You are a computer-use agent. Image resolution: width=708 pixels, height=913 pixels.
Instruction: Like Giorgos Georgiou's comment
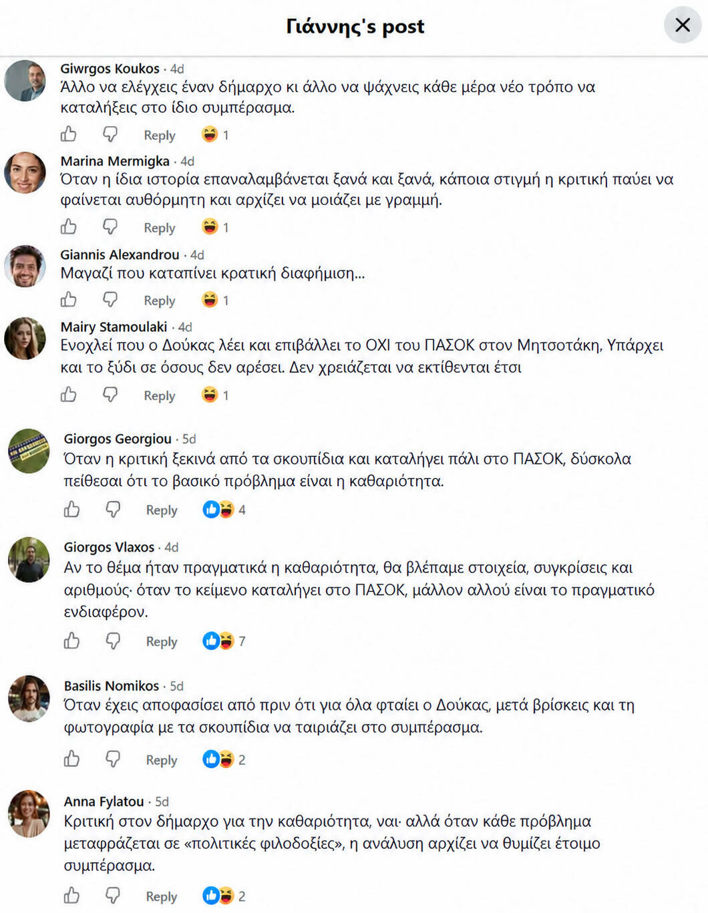click(71, 510)
